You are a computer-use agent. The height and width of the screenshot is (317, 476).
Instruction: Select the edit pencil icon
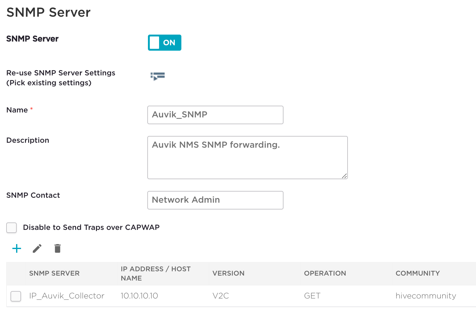(37, 248)
